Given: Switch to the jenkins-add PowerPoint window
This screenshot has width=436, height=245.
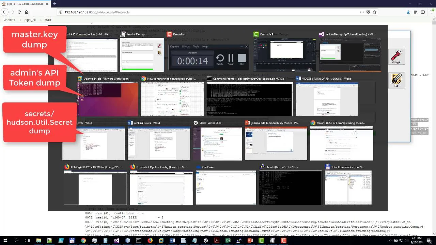Looking at the screenshot, I should coord(276,141).
